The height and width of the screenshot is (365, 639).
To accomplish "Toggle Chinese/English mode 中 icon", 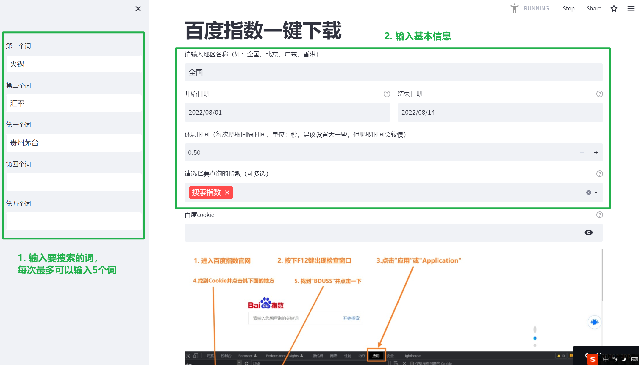I will pyautogui.click(x=605, y=359).
